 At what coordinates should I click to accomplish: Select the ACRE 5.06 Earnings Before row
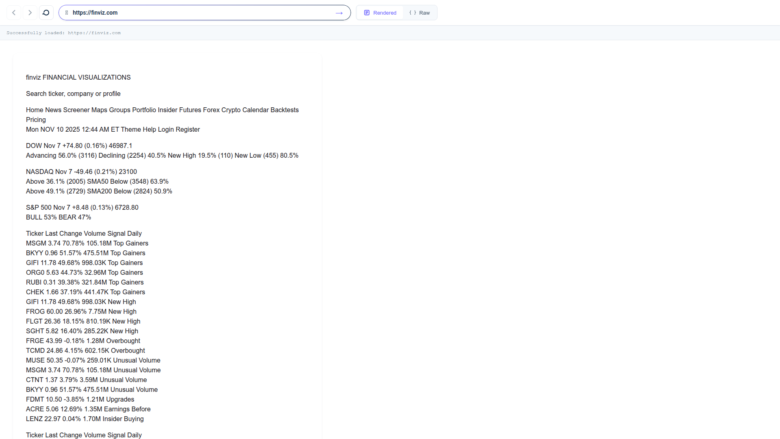(88, 409)
